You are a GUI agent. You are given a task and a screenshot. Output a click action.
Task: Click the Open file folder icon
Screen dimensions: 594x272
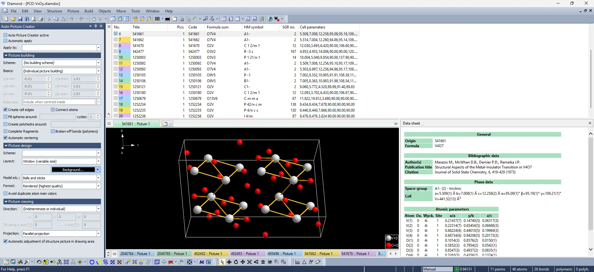[13, 19]
